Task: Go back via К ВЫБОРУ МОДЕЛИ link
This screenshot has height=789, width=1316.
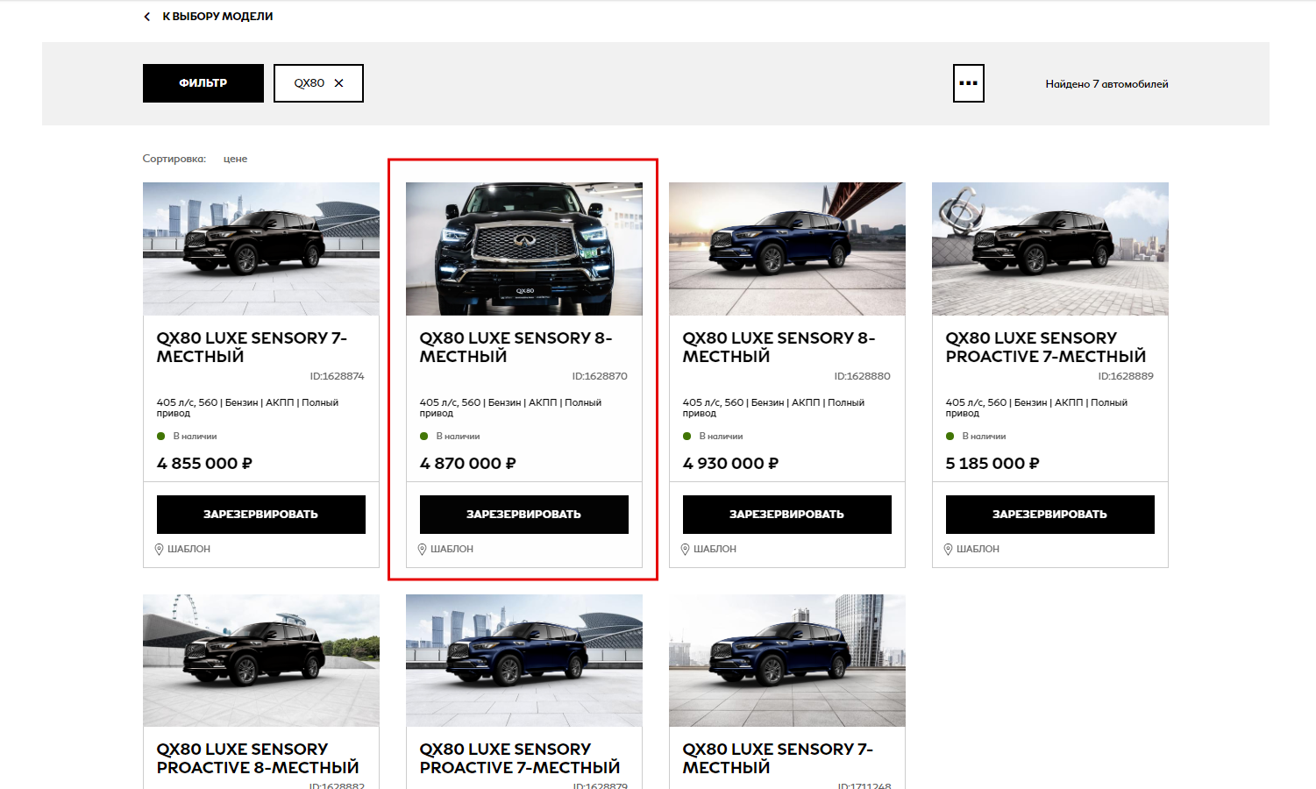Action: pyautogui.click(x=217, y=17)
